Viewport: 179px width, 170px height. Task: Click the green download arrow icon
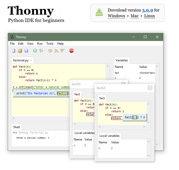pos(99,13)
